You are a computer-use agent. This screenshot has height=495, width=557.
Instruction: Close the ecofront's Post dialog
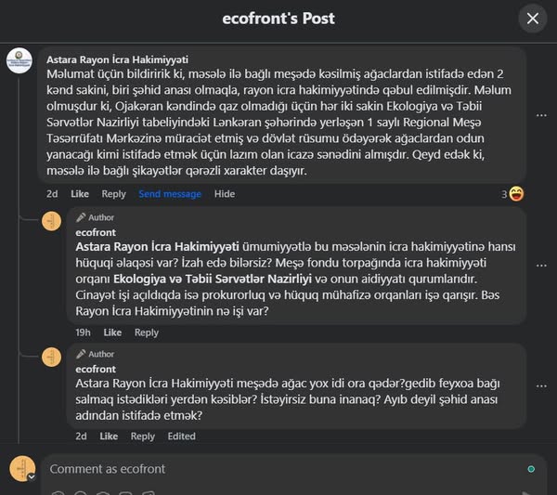532,19
